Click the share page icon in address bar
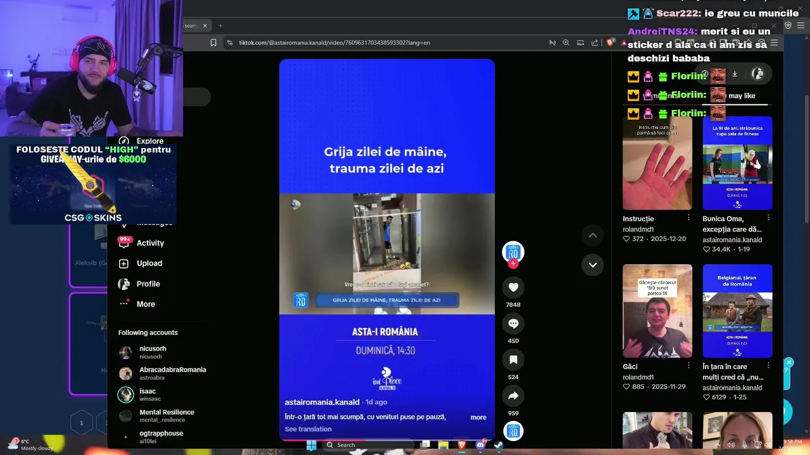 [595, 42]
